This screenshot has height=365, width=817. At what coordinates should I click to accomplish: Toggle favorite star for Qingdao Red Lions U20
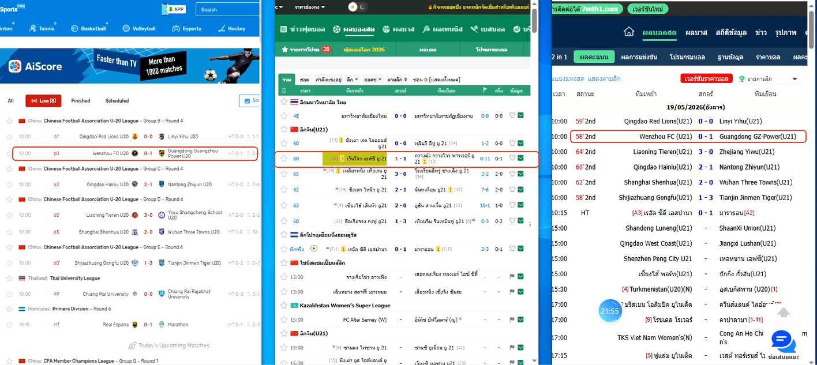click(x=9, y=137)
